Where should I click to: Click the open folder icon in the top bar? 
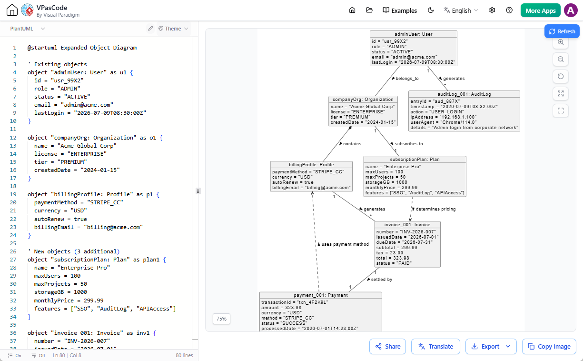click(369, 10)
